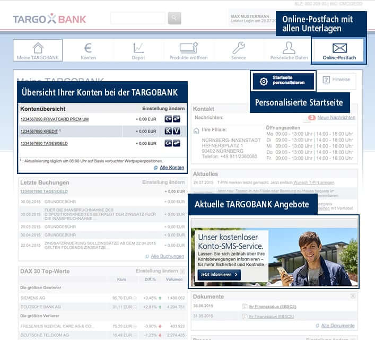Select the 29.05.2015 GRUNDGEBÜHR booking row
The height and width of the screenshot is (340, 375).
coord(102,226)
